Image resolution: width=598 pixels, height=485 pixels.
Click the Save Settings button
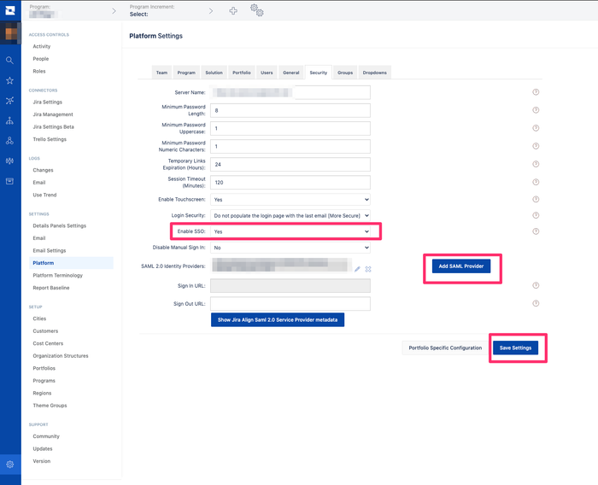[515, 348]
